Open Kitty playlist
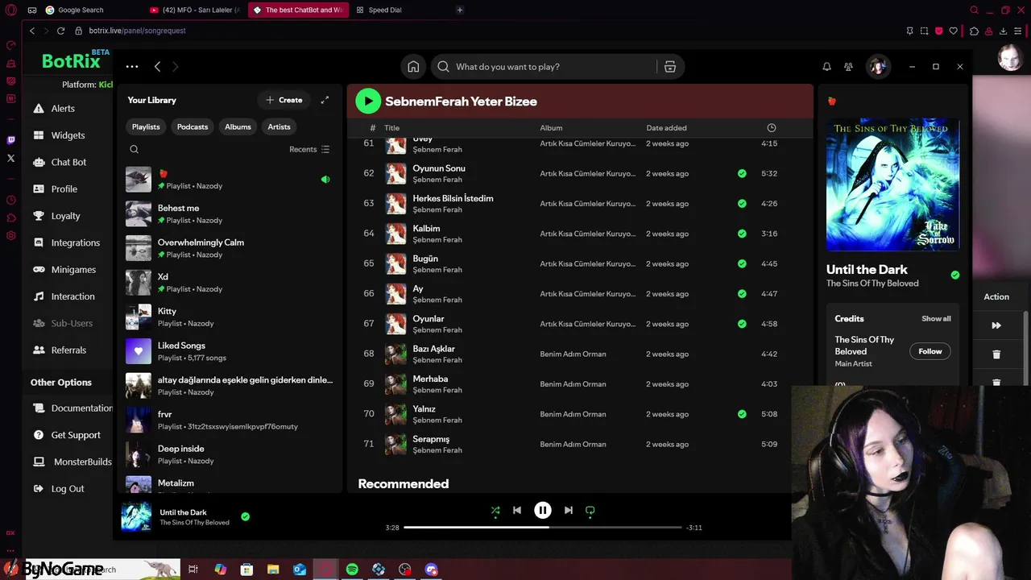Image resolution: width=1031 pixels, height=580 pixels. point(229,317)
